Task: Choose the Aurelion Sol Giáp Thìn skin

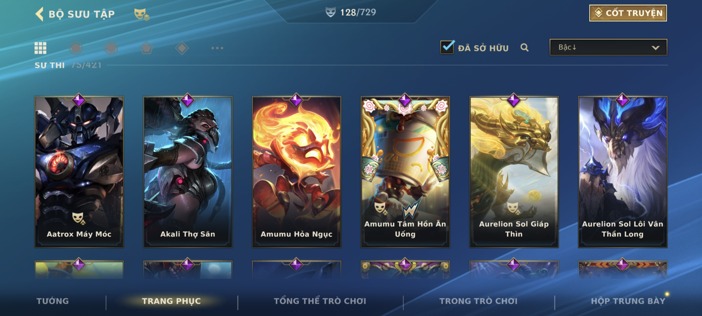Action: click(514, 172)
